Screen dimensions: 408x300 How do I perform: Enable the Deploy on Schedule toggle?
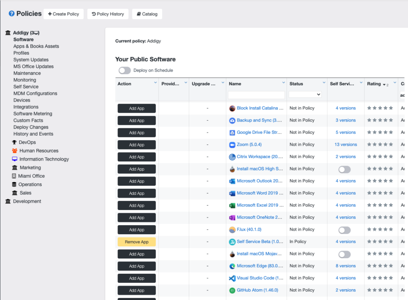pyautogui.click(x=125, y=71)
